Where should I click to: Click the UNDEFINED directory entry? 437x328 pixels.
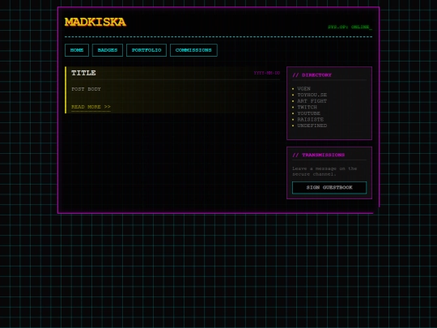[x=312, y=126]
